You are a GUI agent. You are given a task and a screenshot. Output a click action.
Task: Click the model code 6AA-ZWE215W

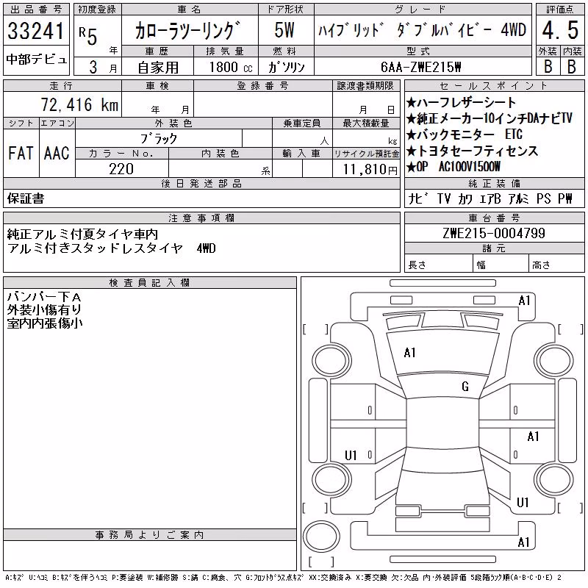420,67
